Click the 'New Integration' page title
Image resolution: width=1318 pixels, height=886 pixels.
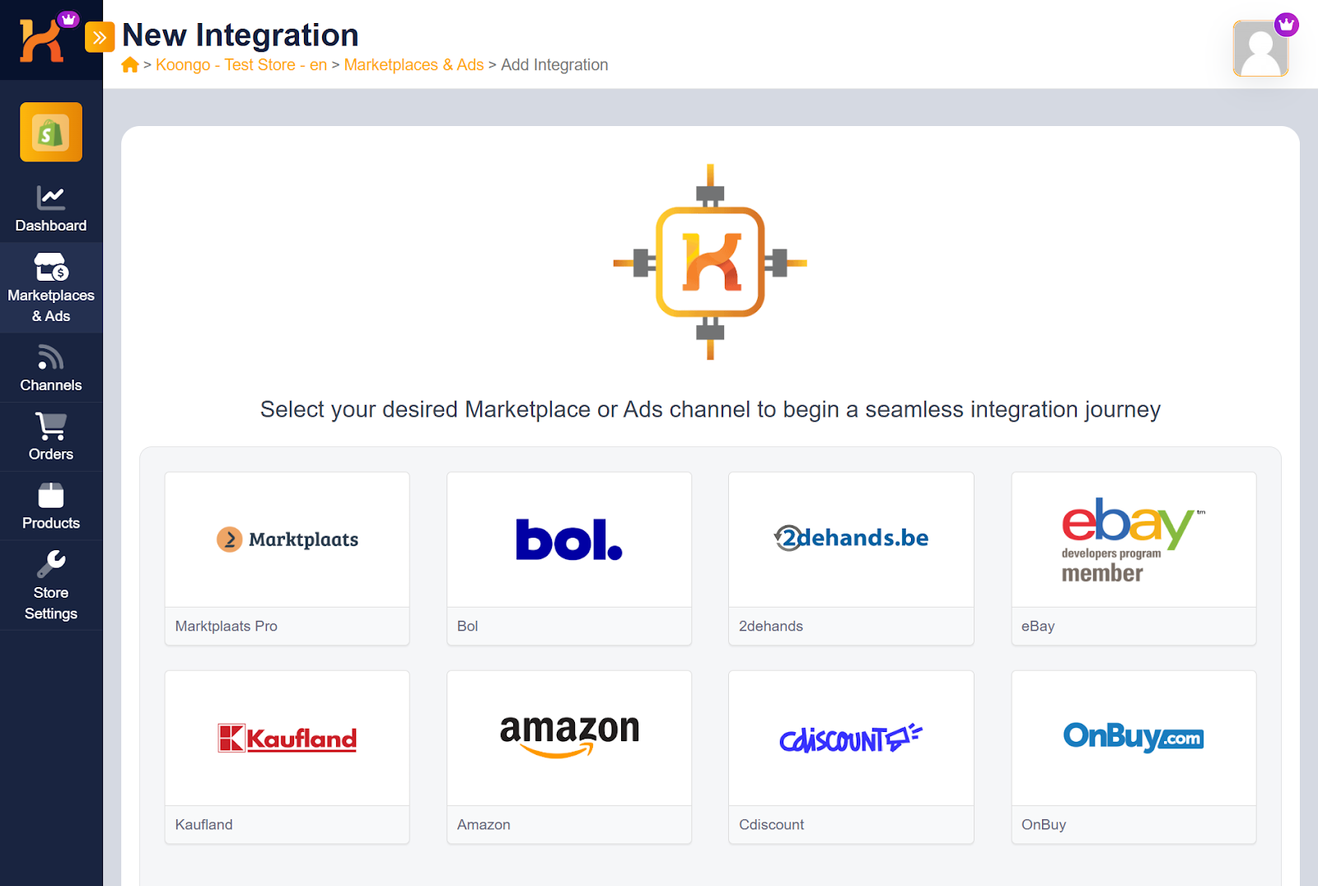coord(241,35)
